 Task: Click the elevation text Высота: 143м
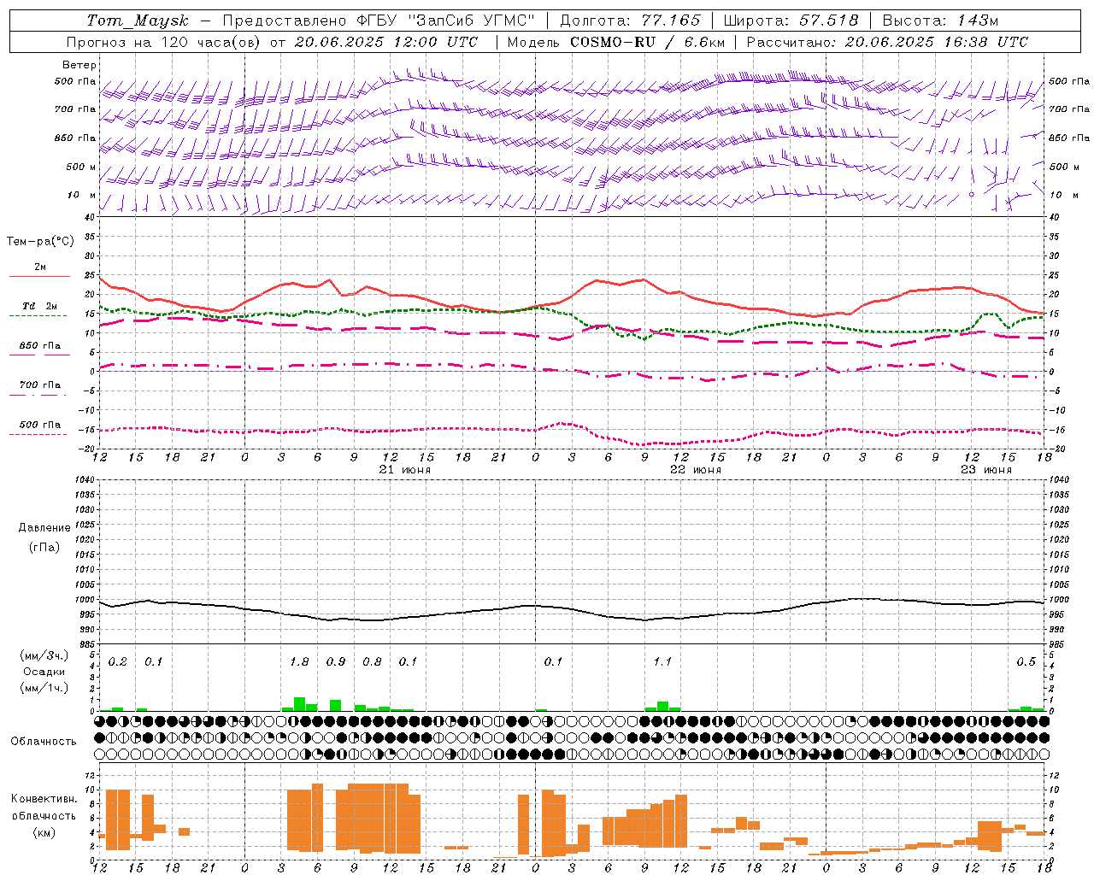pos(940,21)
